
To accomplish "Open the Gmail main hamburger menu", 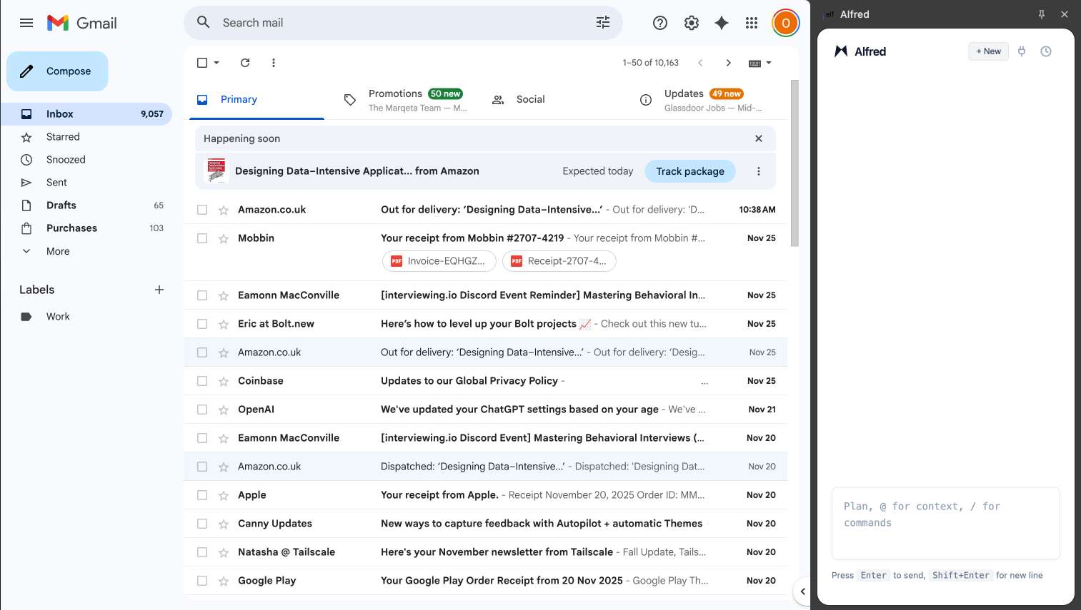I will coord(26,22).
